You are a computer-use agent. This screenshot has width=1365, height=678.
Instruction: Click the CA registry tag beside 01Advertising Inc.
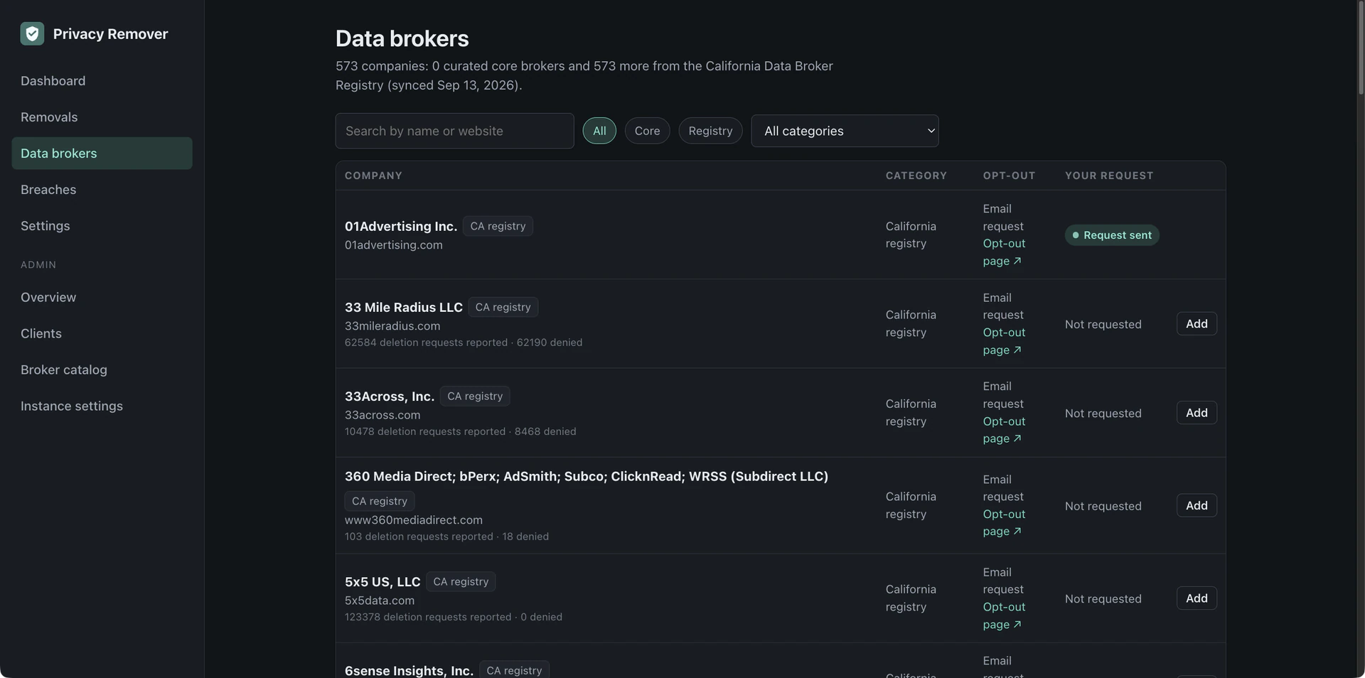click(x=498, y=226)
